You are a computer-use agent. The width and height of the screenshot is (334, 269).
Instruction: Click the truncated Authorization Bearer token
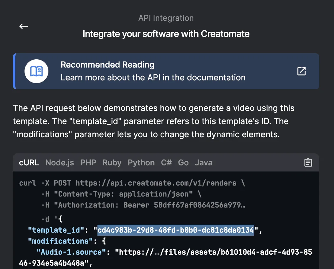click(199, 205)
